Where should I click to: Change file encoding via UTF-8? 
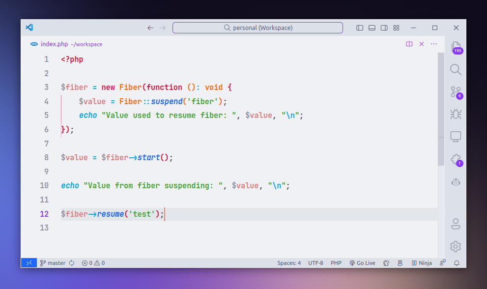click(x=315, y=263)
